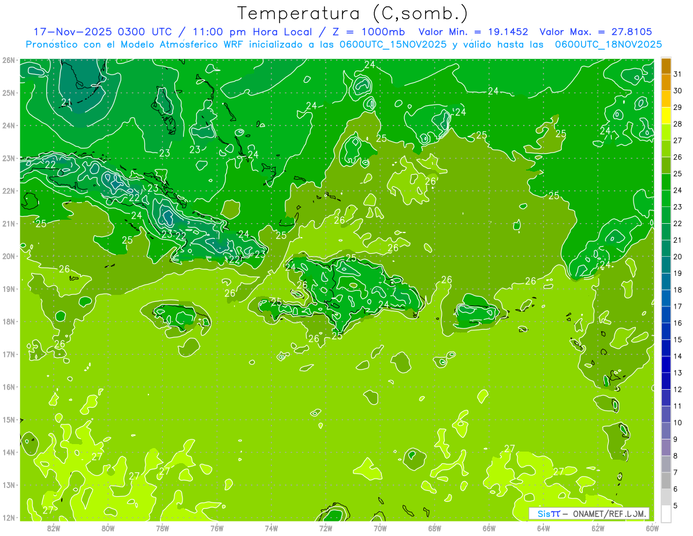Select the '12N' latitude axis label
The width and height of the screenshot is (693, 536).
(9, 517)
